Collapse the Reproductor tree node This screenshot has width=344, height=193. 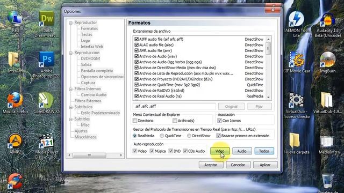(70, 23)
